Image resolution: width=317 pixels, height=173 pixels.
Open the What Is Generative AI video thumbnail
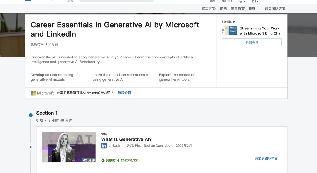click(69, 147)
